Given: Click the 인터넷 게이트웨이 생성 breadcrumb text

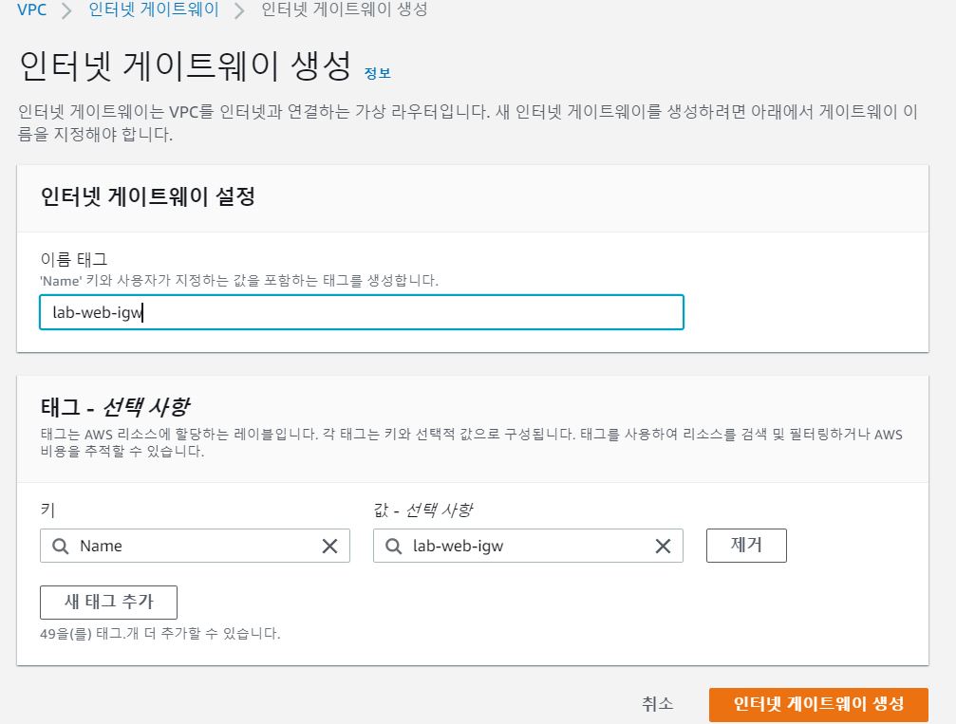Looking at the screenshot, I should [345, 9].
